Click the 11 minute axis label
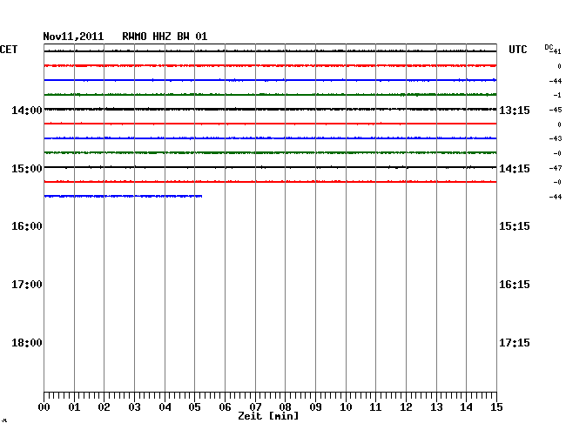 pyautogui.click(x=375, y=406)
